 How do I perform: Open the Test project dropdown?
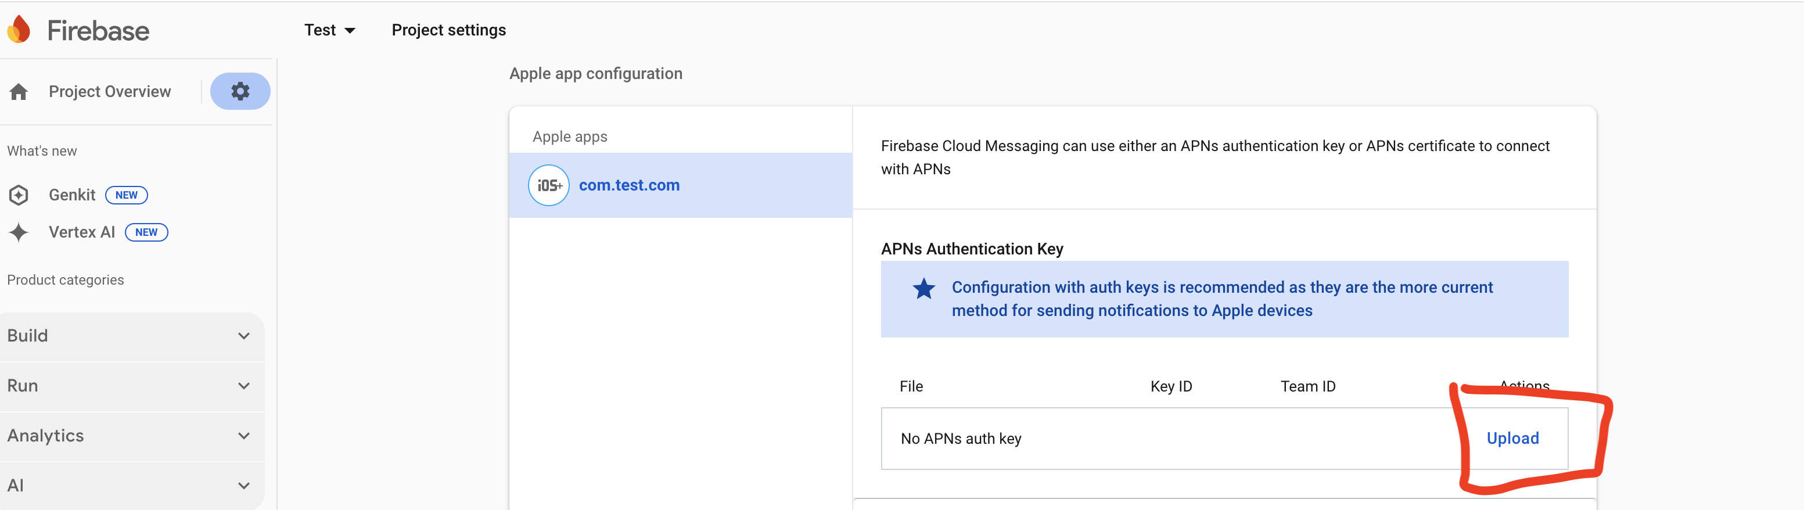330,30
